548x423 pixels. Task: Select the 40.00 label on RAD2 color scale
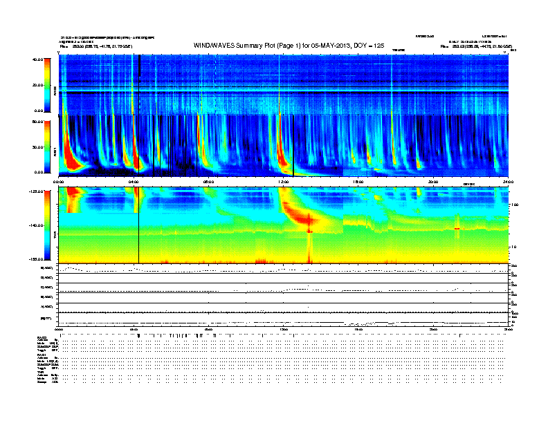(x=37, y=59)
